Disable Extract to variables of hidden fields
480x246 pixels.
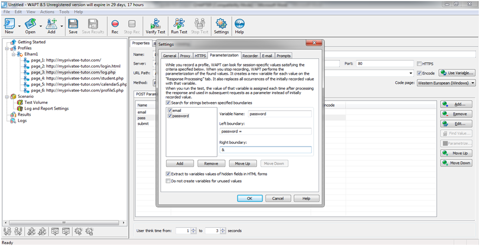click(168, 174)
